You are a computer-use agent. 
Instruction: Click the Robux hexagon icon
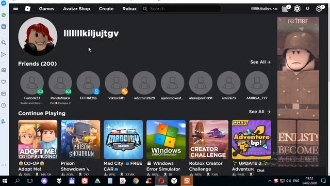297,9
